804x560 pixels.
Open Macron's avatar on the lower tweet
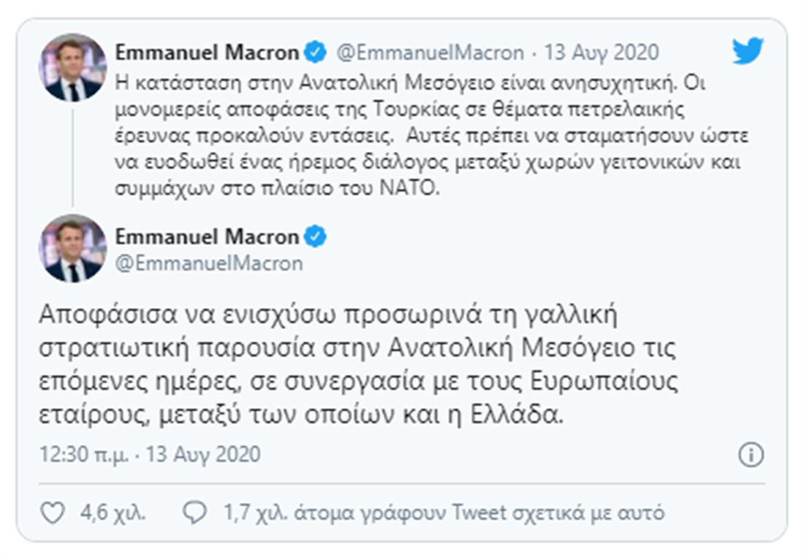[72, 249]
